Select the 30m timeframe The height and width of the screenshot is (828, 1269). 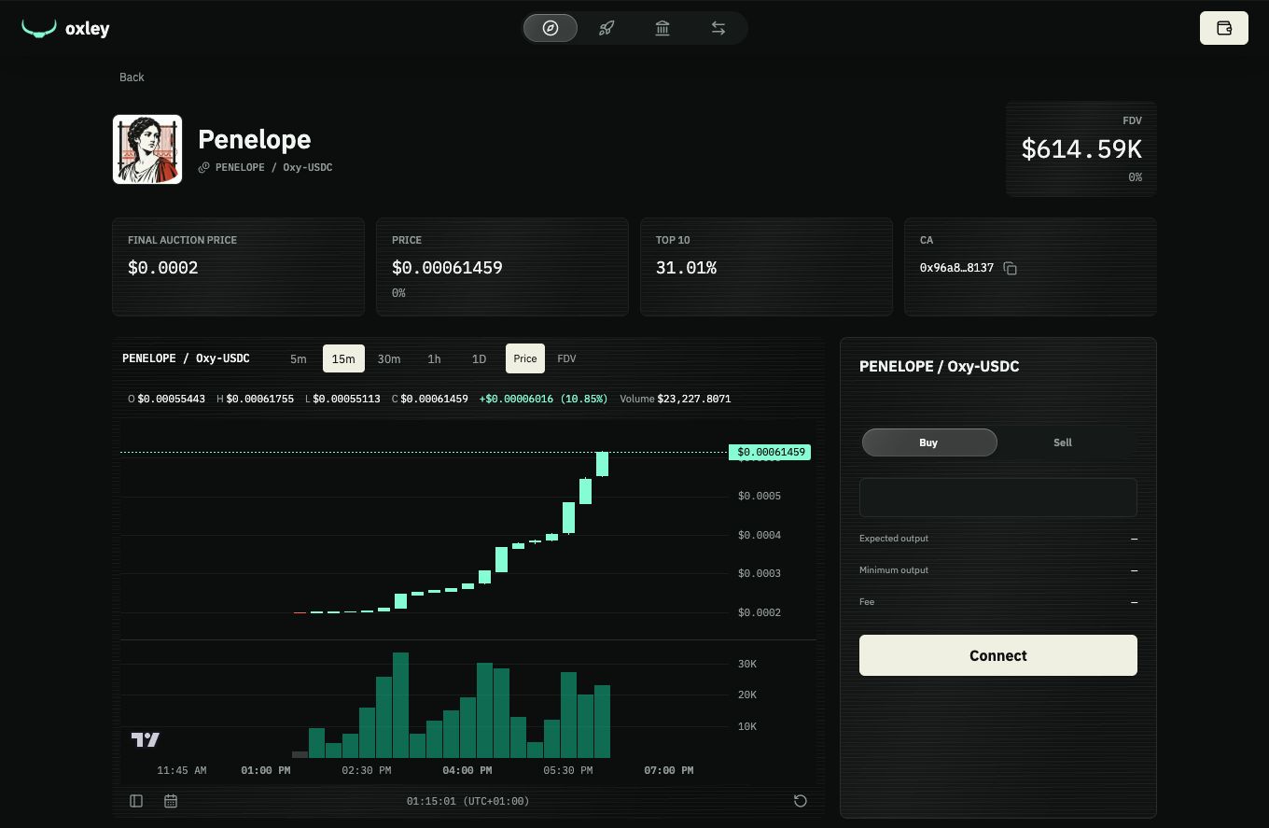coord(389,358)
